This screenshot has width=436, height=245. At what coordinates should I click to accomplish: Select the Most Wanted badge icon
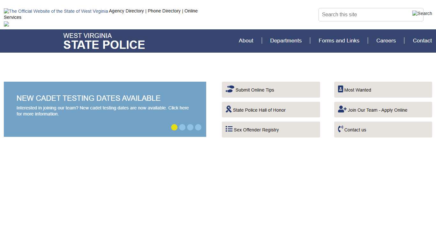[x=341, y=89]
